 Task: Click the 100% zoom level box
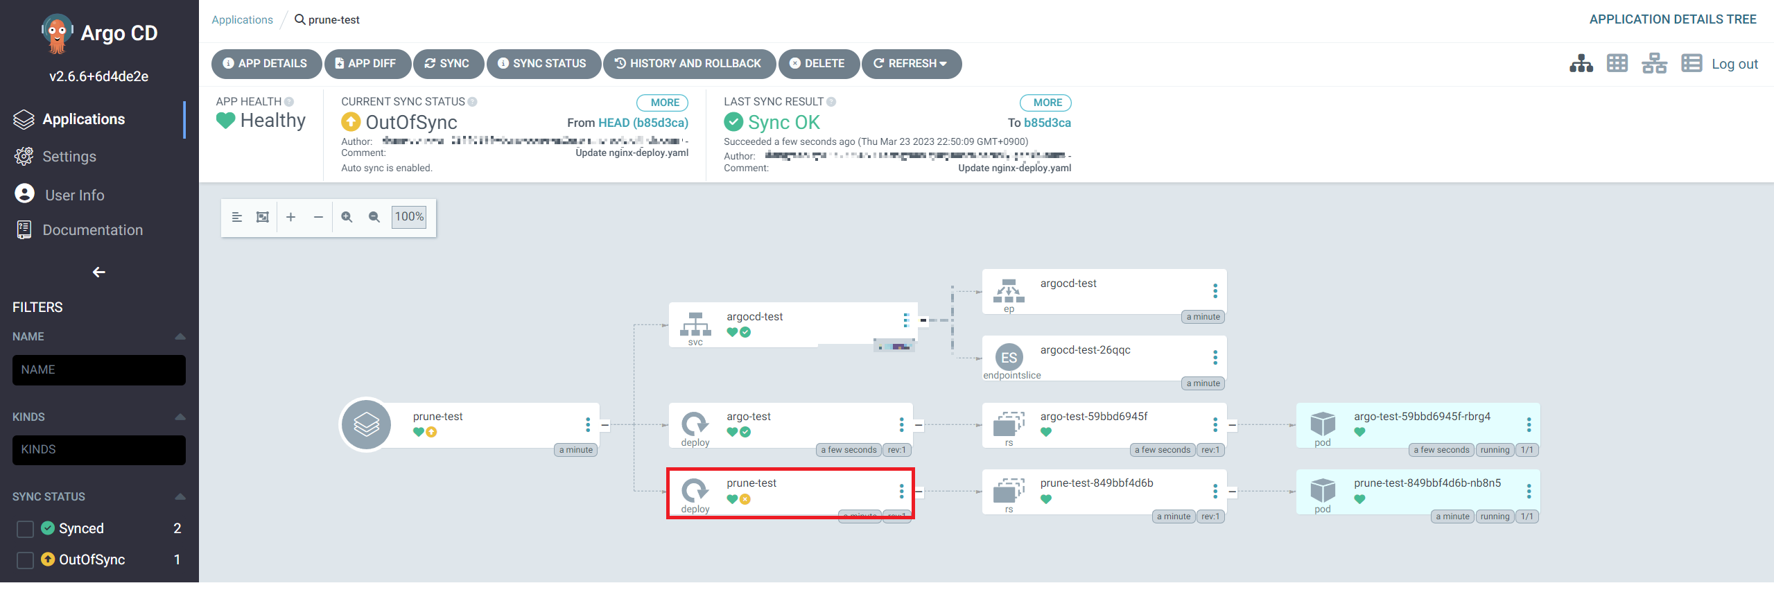point(409,217)
